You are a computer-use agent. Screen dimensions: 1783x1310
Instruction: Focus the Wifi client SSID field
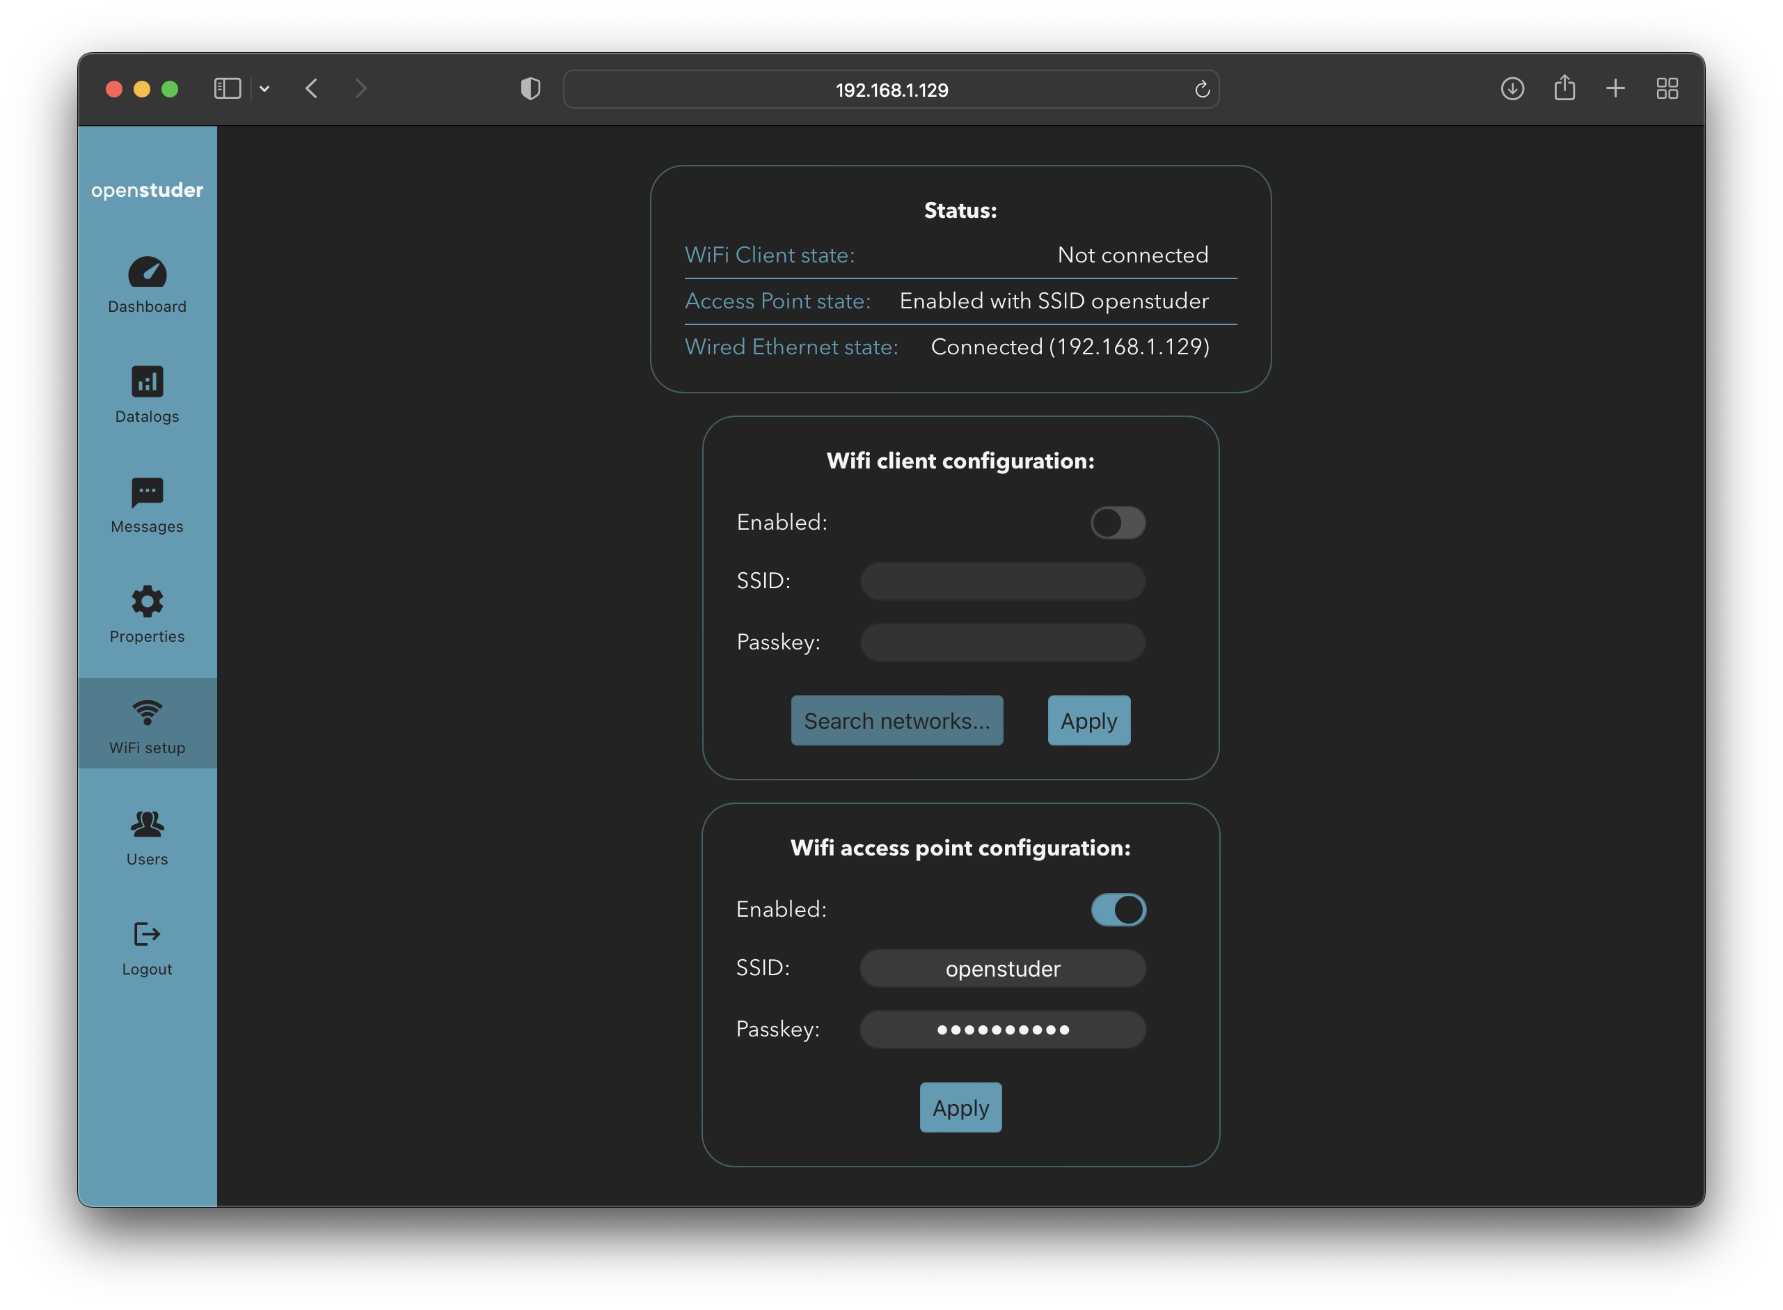click(x=1002, y=581)
